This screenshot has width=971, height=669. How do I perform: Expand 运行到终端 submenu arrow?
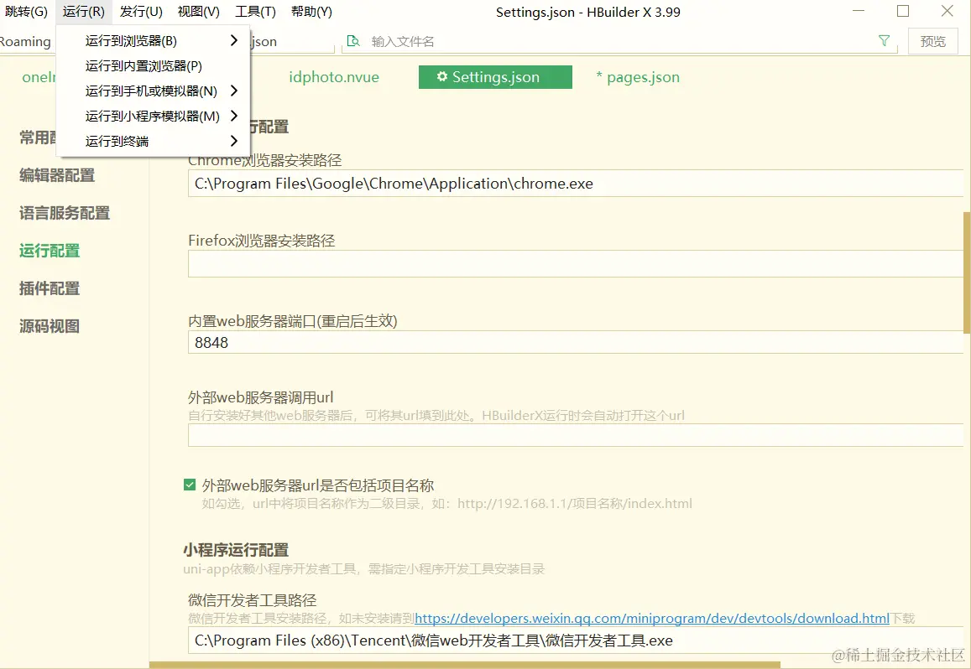pos(233,141)
